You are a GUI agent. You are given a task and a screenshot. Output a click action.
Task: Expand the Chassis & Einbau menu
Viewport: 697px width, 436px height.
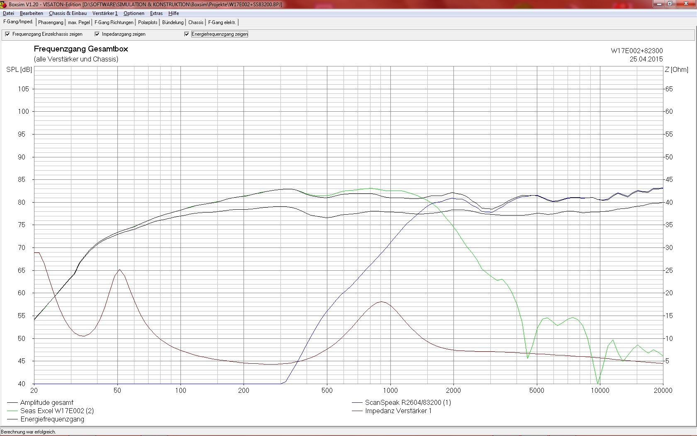tap(68, 13)
